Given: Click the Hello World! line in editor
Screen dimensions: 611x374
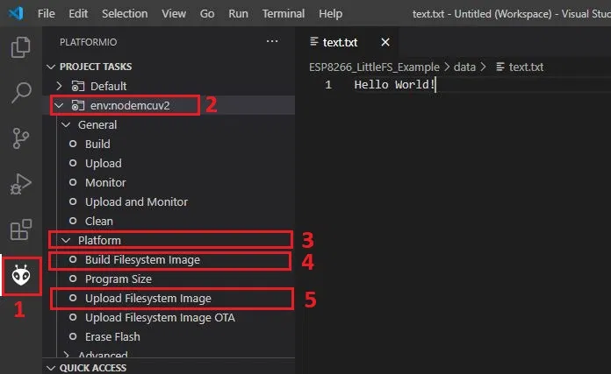Looking at the screenshot, I should click(x=394, y=85).
